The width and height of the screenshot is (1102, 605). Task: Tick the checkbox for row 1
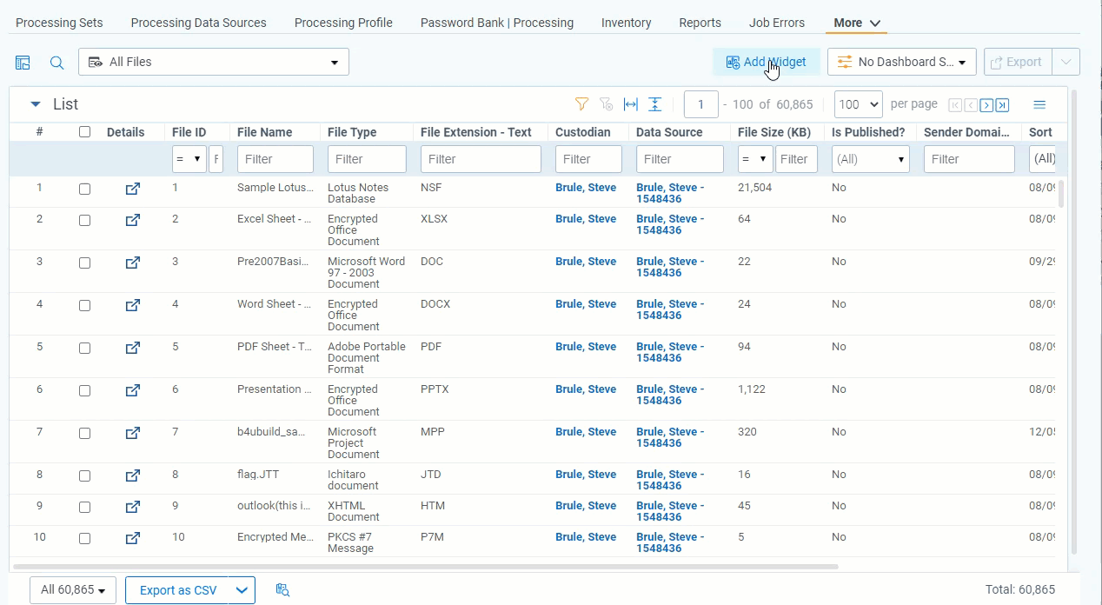tap(84, 189)
